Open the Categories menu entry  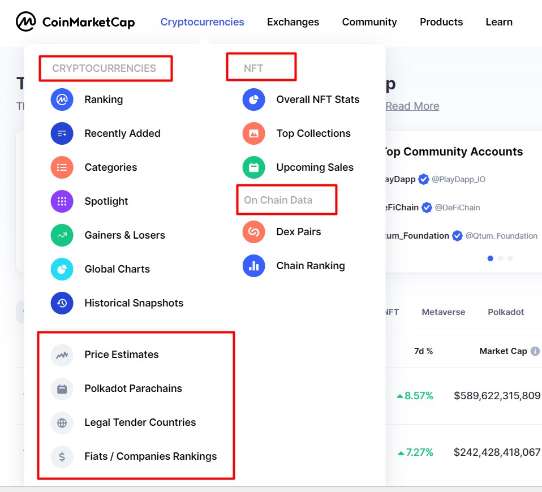tap(111, 167)
